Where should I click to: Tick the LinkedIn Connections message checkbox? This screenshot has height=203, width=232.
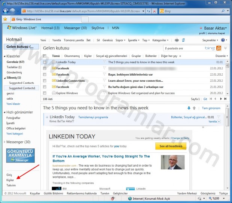pos(45,81)
